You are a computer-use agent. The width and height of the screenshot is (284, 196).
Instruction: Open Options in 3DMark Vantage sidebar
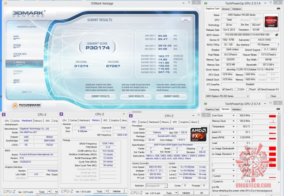tap(17, 45)
